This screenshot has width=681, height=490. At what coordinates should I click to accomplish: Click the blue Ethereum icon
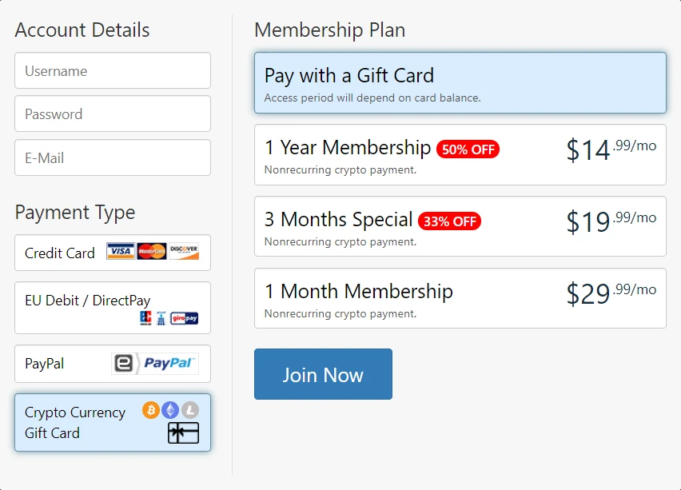pyautogui.click(x=170, y=410)
